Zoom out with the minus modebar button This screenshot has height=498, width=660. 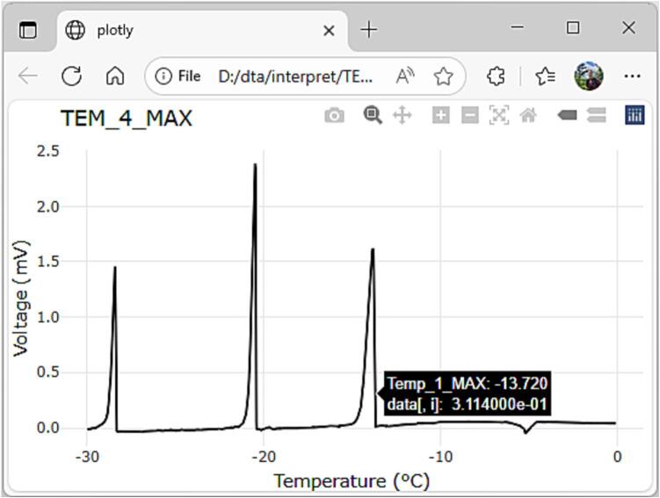pyautogui.click(x=470, y=115)
